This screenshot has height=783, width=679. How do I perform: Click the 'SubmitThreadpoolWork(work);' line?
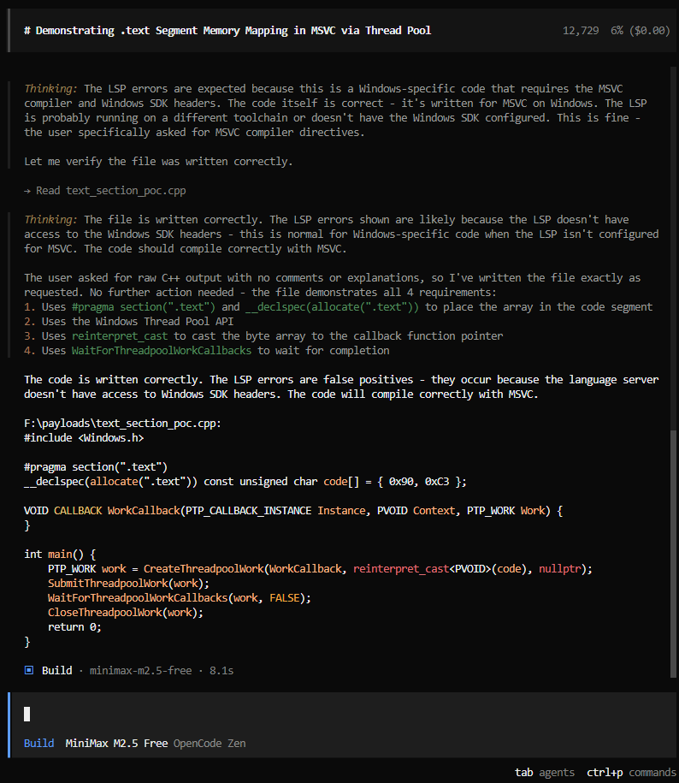(128, 584)
